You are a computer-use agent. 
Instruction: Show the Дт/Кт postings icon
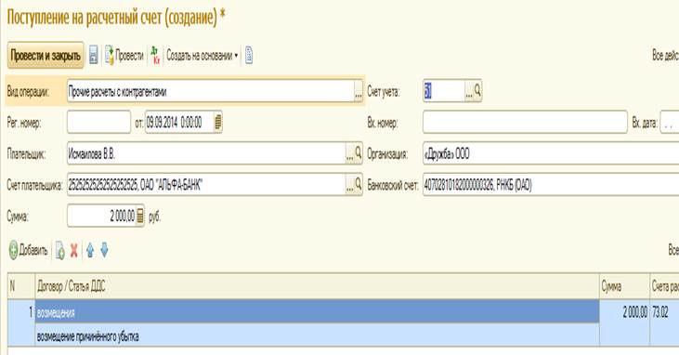click(x=155, y=56)
